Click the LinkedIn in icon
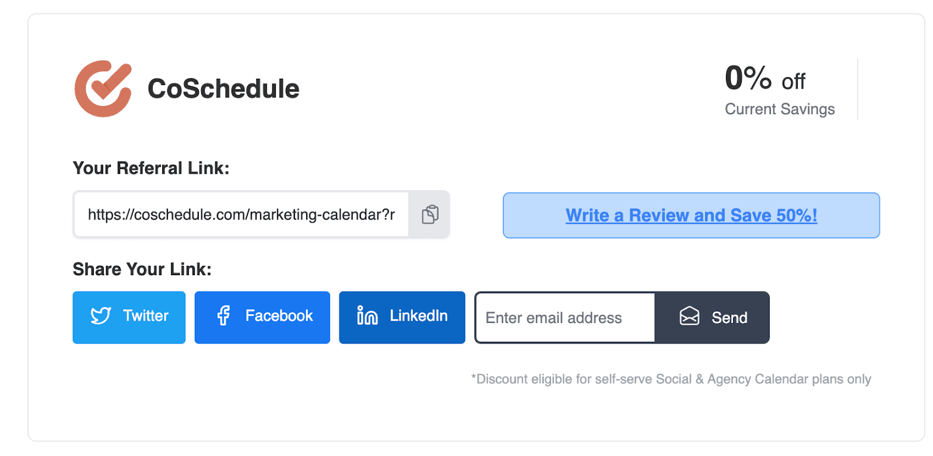This screenshot has height=456, width=933. pos(367,316)
